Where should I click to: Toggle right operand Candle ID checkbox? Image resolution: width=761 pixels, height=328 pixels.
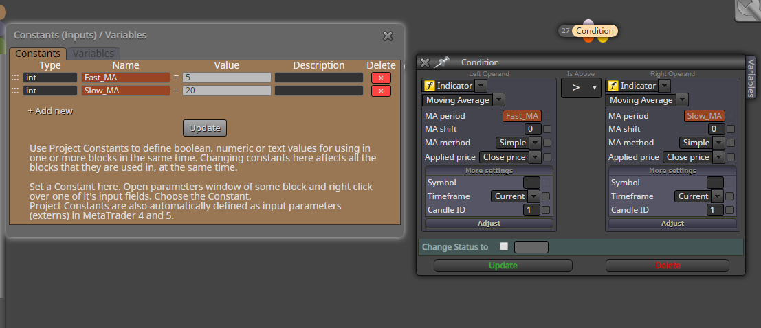[729, 210]
